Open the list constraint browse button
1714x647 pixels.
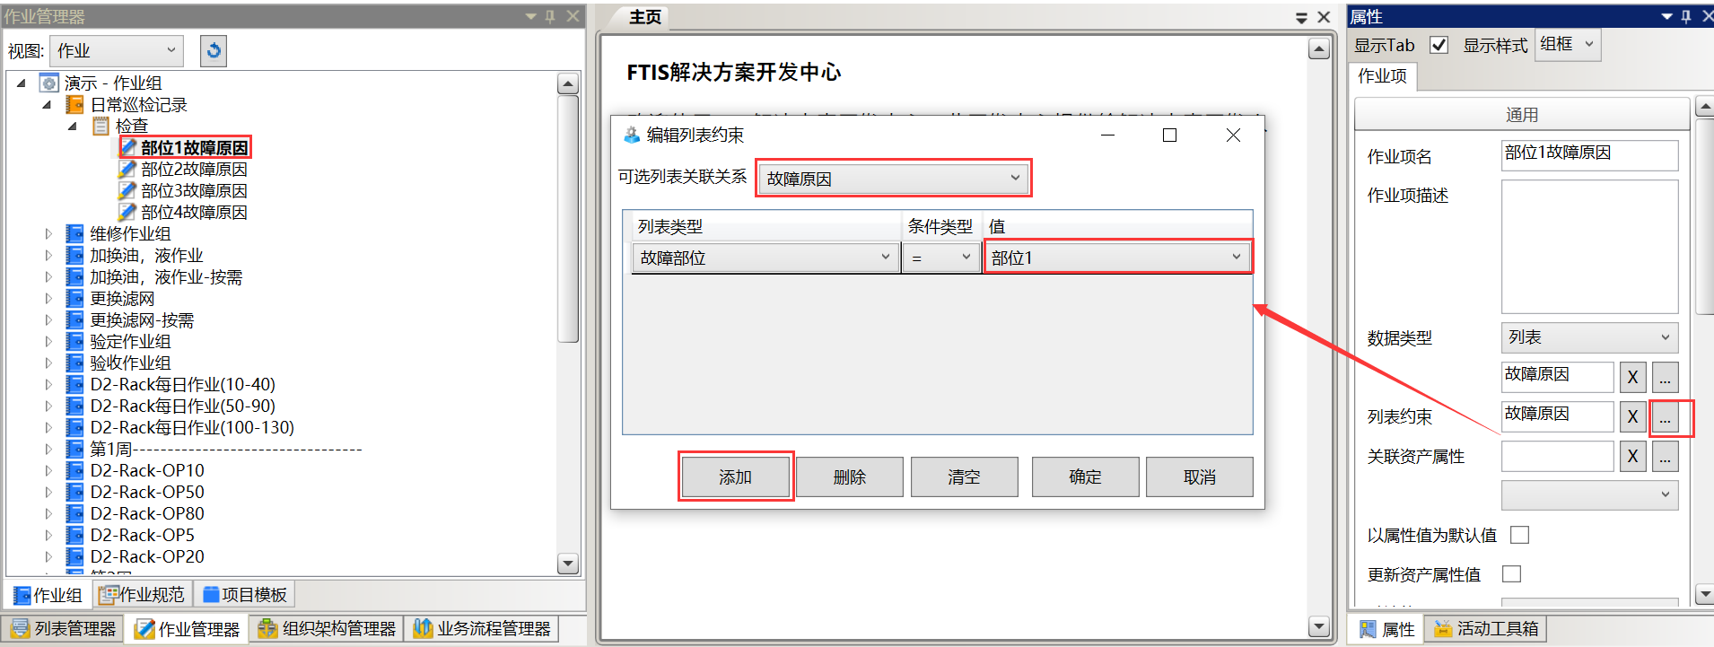pyautogui.click(x=1665, y=417)
